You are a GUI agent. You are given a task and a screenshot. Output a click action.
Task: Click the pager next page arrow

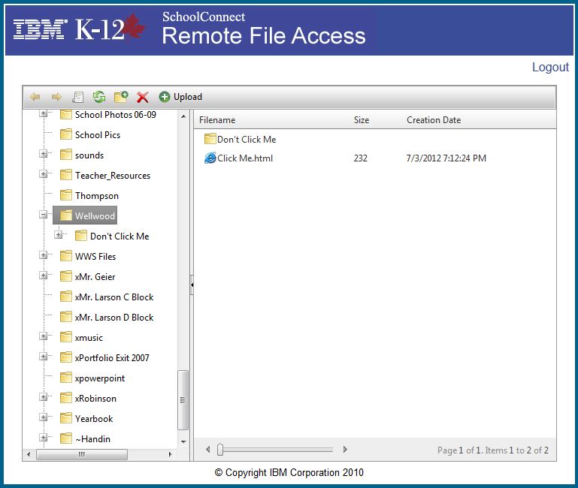click(x=345, y=449)
